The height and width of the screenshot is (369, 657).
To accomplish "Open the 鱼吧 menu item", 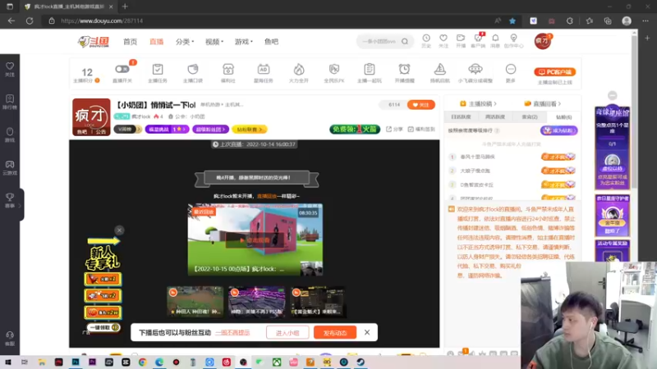I will point(271,42).
